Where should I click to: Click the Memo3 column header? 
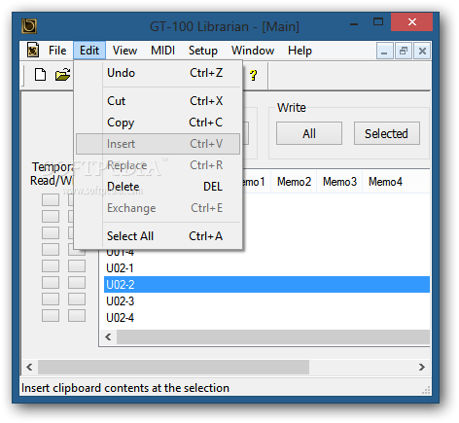click(x=339, y=182)
